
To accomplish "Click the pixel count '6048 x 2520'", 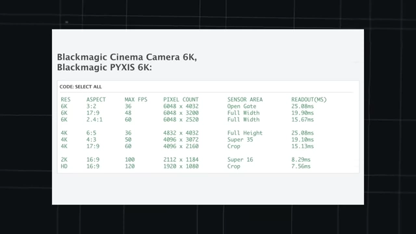I will pyautogui.click(x=181, y=120).
